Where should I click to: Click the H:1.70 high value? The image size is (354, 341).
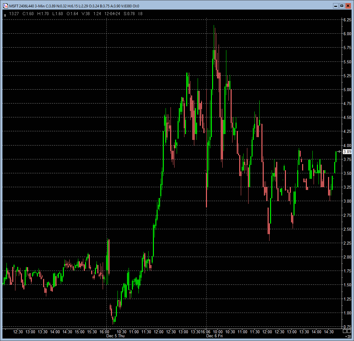(x=43, y=14)
